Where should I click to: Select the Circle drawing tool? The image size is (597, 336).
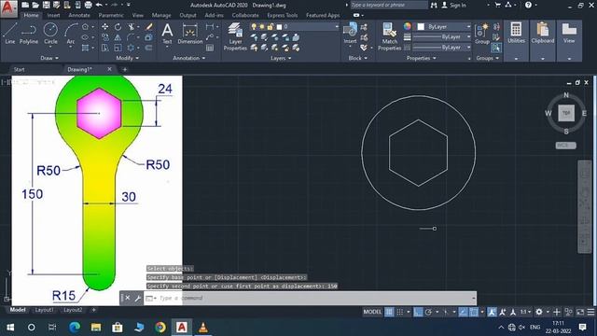click(x=50, y=34)
